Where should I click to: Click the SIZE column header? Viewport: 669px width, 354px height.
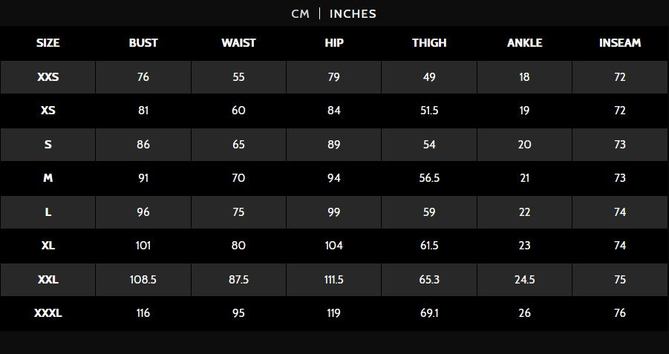(x=48, y=43)
